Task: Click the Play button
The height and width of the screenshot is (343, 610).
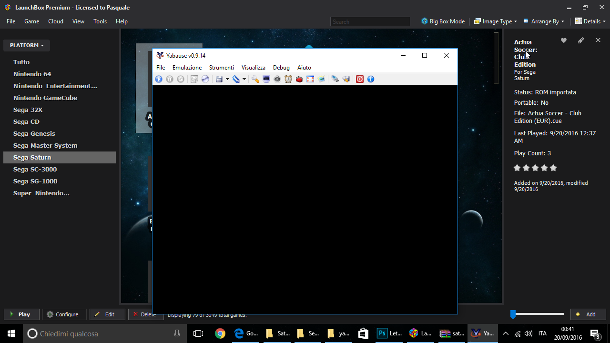Action: point(22,314)
